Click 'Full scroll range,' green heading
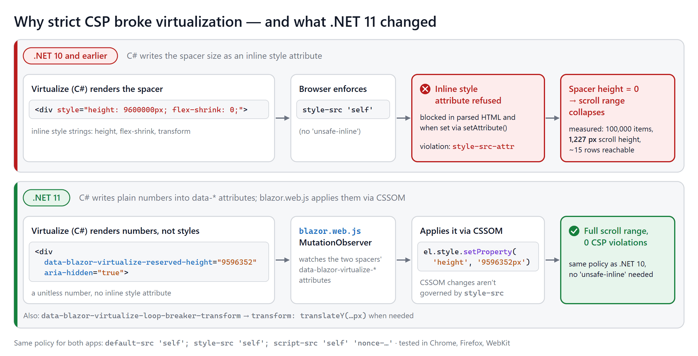 tap(616, 231)
